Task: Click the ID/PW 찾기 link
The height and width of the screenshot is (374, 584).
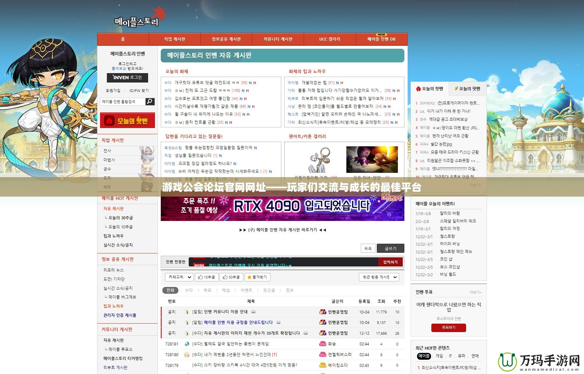Action: (139, 91)
